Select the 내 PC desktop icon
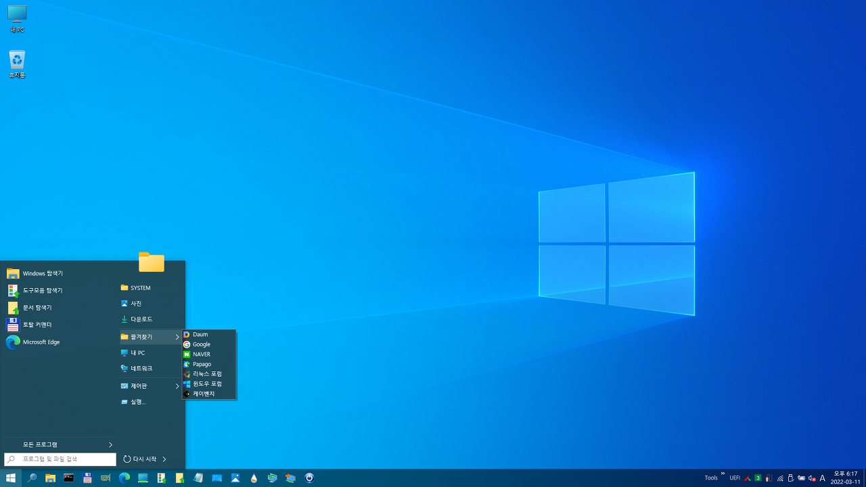 click(17, 19)
